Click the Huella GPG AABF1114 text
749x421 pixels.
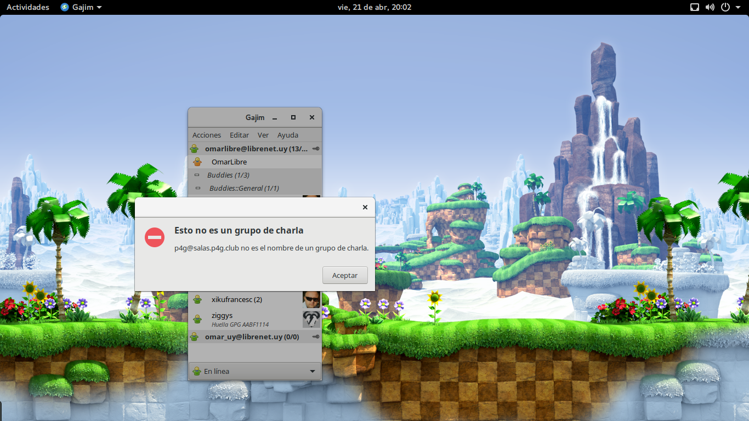coord(240,325)
